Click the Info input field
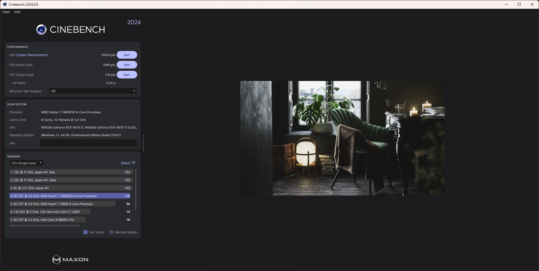 [88, 143]
